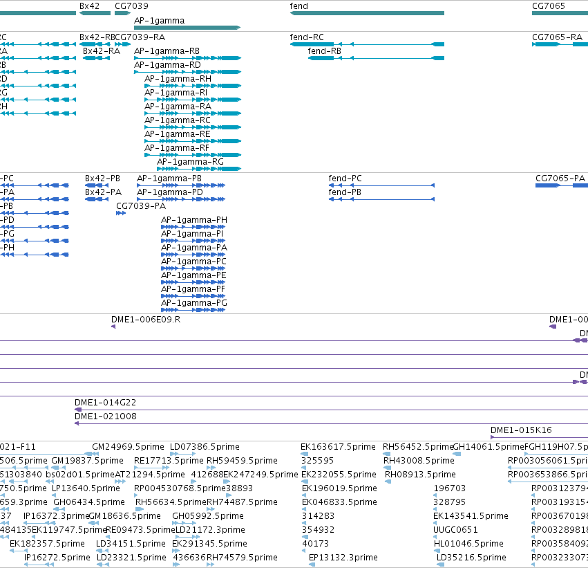Select protein AP-1gamma-PE
The height and width of the screenshot is (568, 588).
tap(194, 275)
